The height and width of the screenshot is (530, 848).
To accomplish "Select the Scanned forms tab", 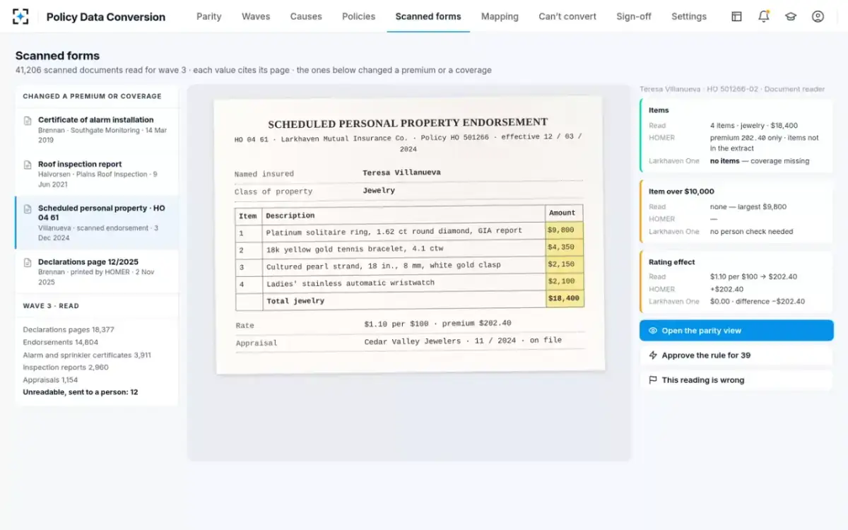I will [428, 16].
